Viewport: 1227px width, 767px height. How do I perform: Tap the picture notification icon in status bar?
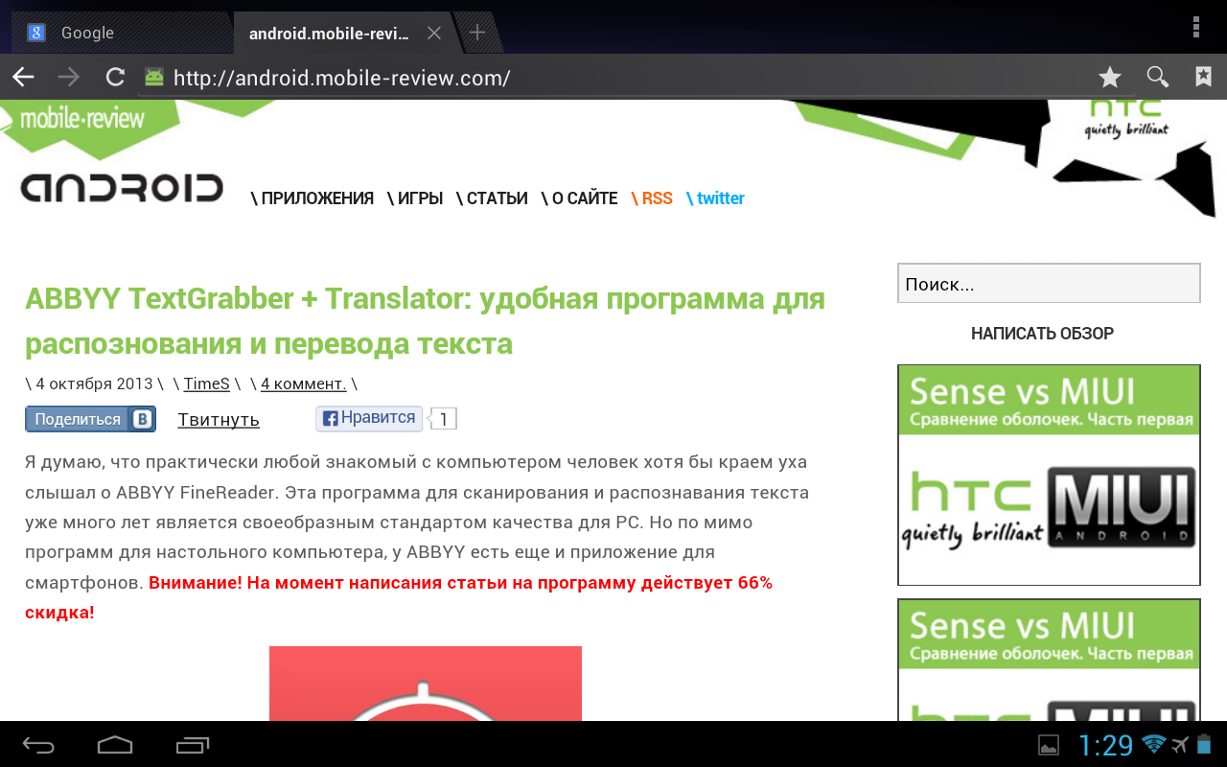point(1049,744)
